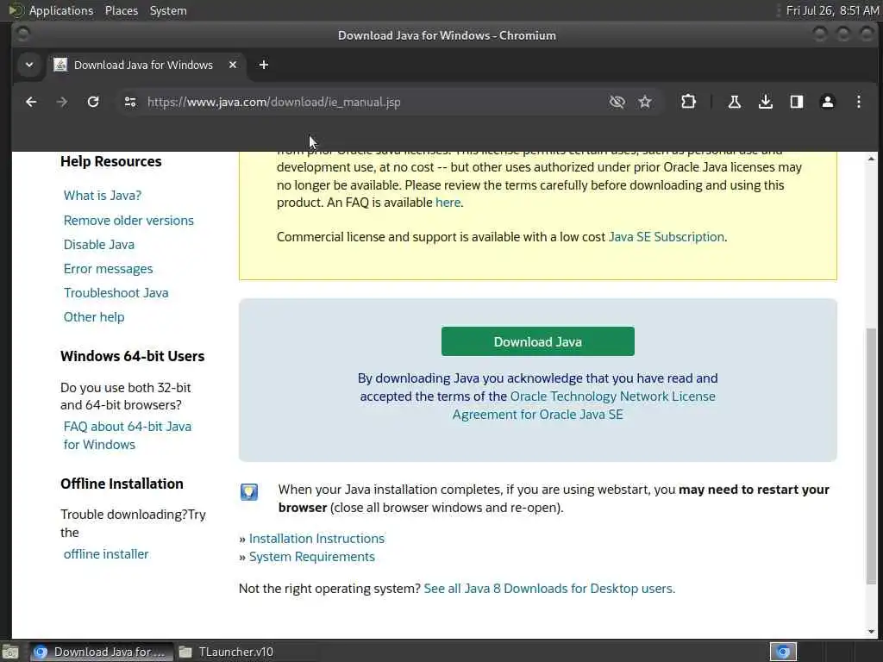883x662 pixels.
Task: Open See all Java 8 Downloads link
Action: [549, 588]
